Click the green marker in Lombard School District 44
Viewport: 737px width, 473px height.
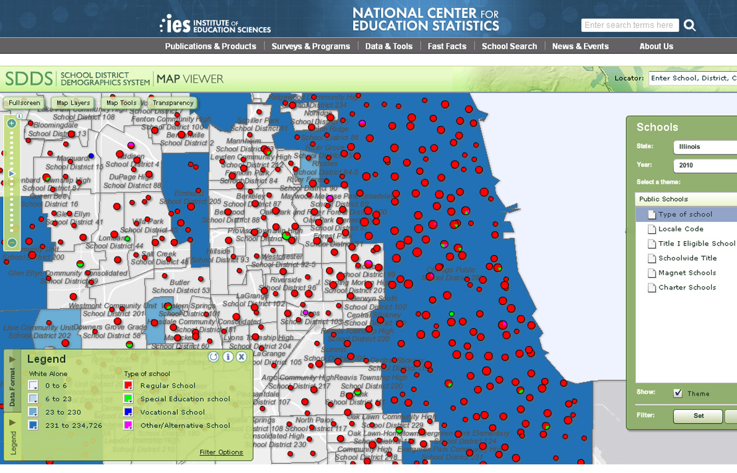point(128,239)
